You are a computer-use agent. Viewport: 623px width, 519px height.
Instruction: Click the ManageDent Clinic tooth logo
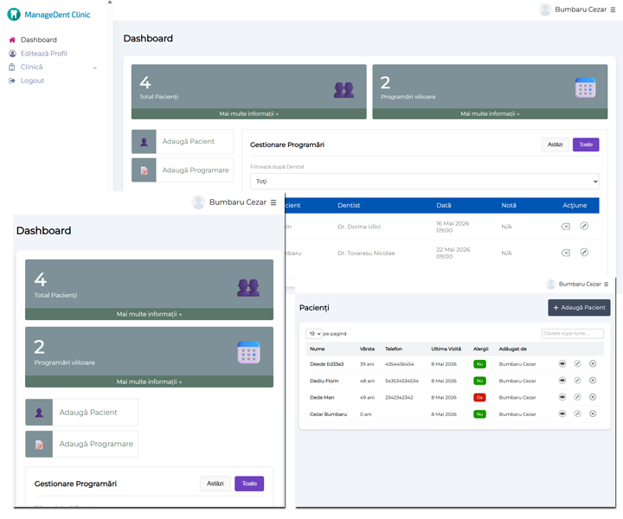[14, 15]
